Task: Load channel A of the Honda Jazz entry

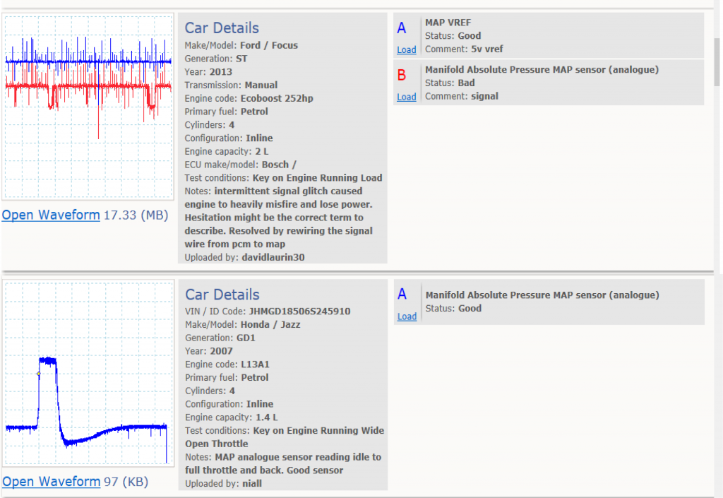Action: (407, 316)
